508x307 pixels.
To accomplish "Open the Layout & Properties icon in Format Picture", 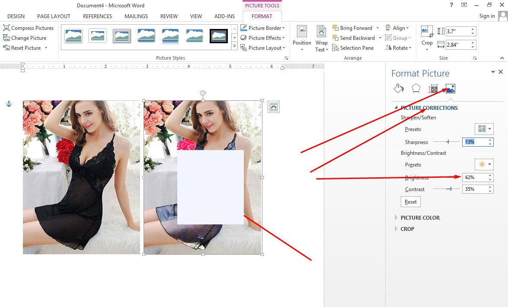I will (433, 89).
